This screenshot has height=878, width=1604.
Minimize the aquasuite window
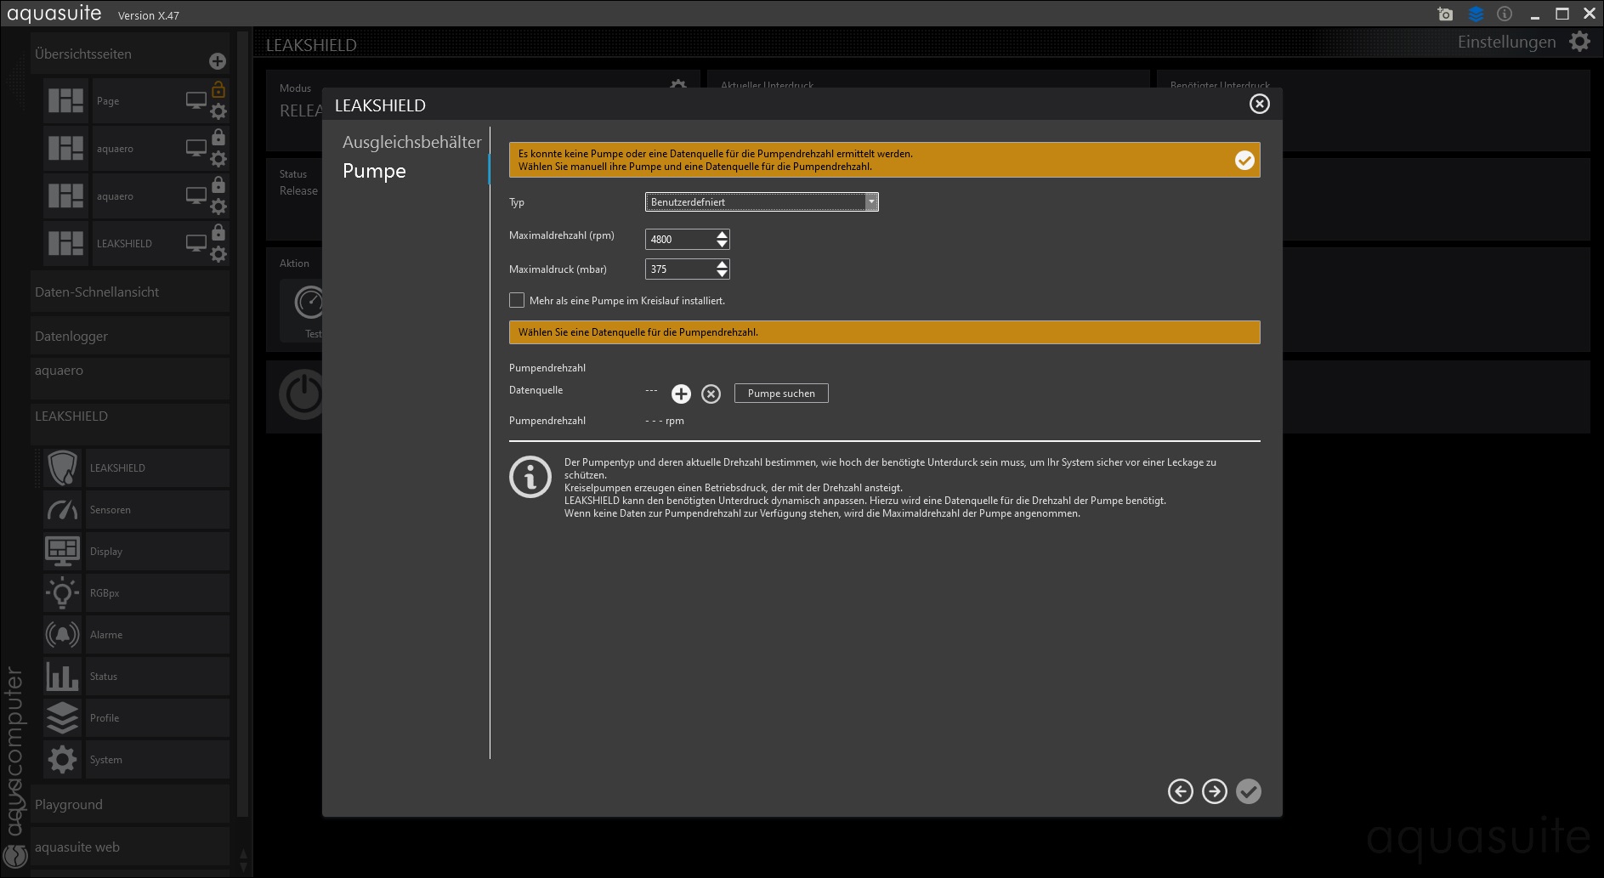click(1534, 15)
